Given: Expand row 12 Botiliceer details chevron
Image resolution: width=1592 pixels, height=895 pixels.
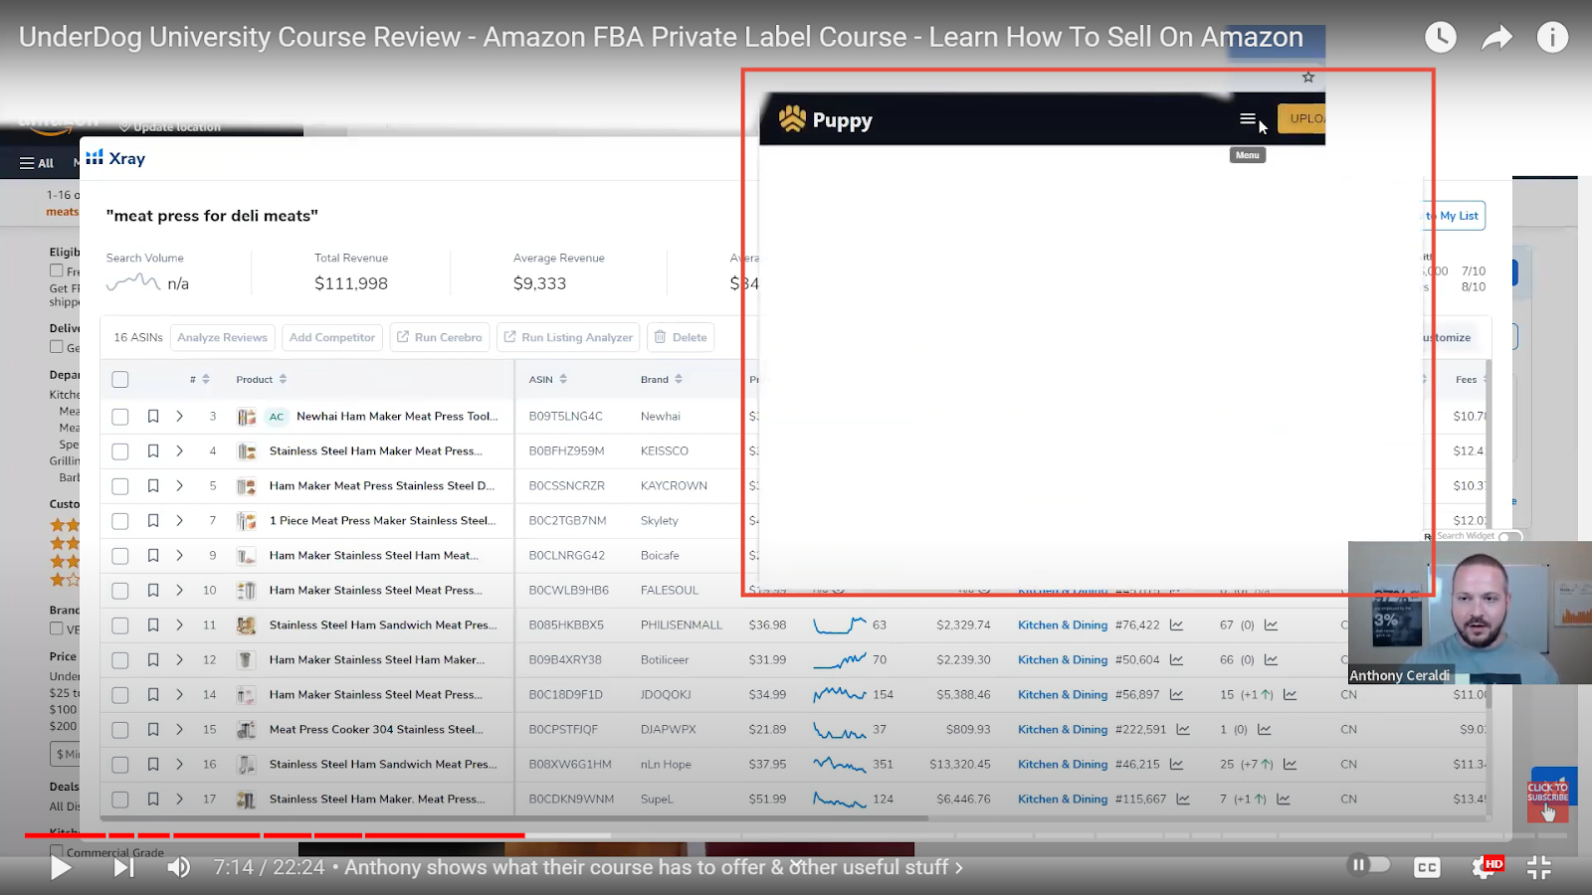Looking at the screenshot, I should click(x=180, y=660).
